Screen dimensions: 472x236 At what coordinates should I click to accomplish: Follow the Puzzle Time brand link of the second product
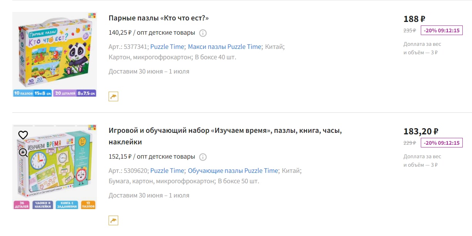(167, 171)
